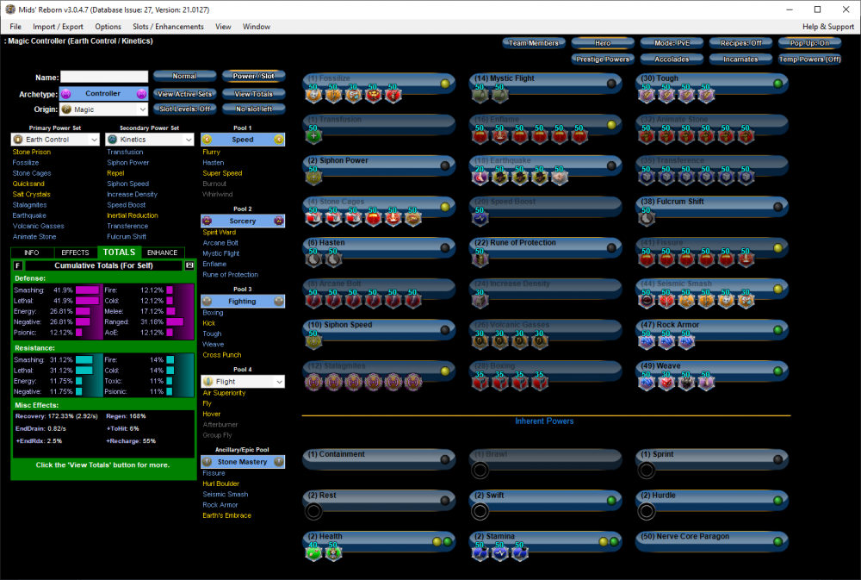The width and height of the screenshot is (861, 580).
Task: Click the enhancement slot under Siphon Power
Action: pos(313,177)
